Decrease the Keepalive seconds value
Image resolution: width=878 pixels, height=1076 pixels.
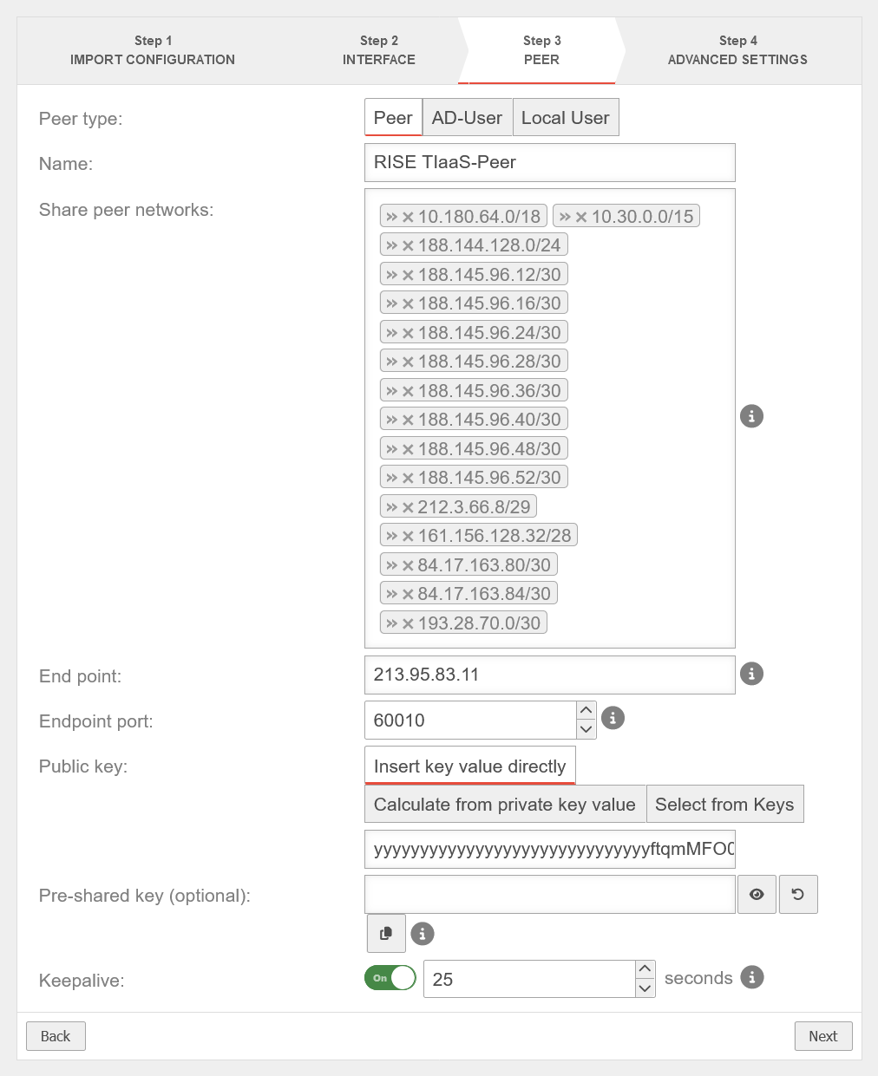point(645,988)
